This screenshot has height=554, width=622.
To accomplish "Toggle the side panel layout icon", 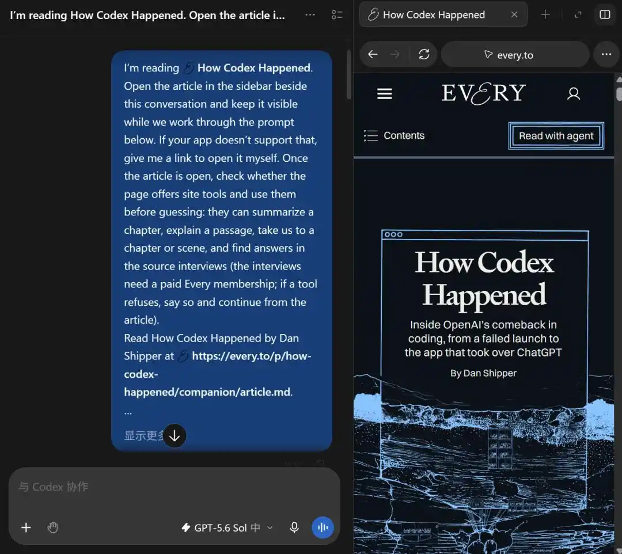I will [605, 14].
